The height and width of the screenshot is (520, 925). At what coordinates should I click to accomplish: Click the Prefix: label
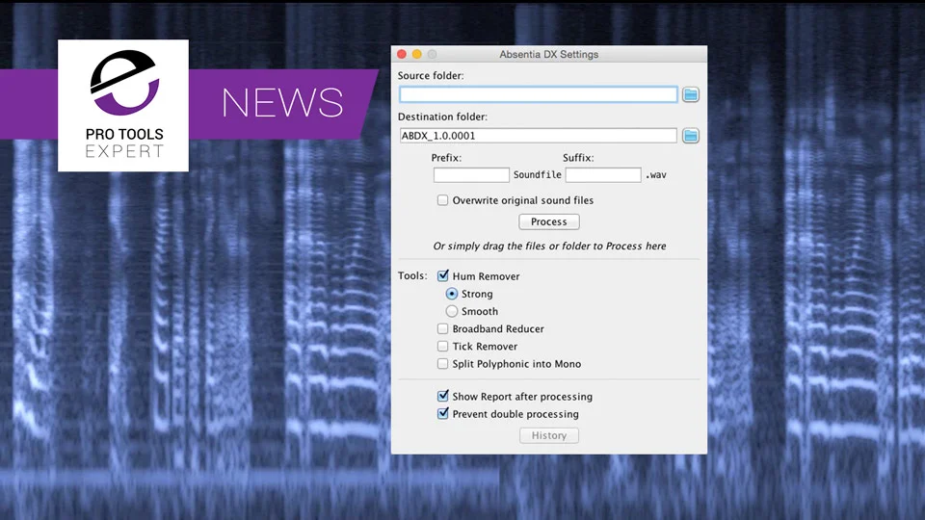coord(446,158)
